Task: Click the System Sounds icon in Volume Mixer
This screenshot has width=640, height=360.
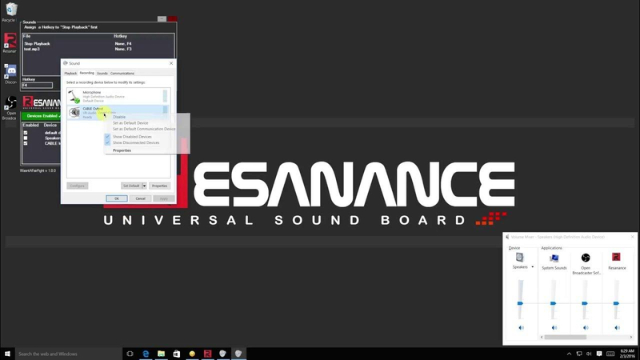Action: (554, 258)
